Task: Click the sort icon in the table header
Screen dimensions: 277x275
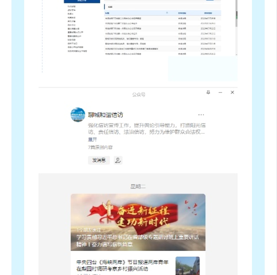Action: point(167,13)
